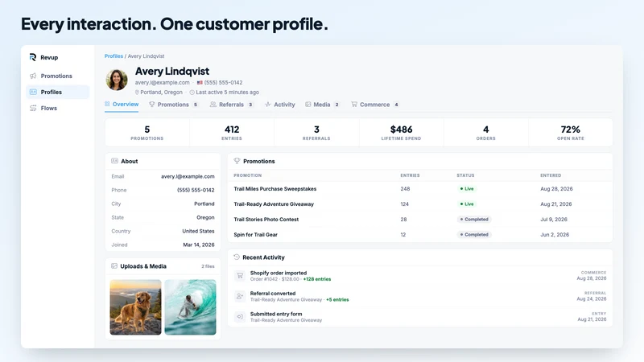
Task: Click the image icon on Media tab
Action: [308, 105]
